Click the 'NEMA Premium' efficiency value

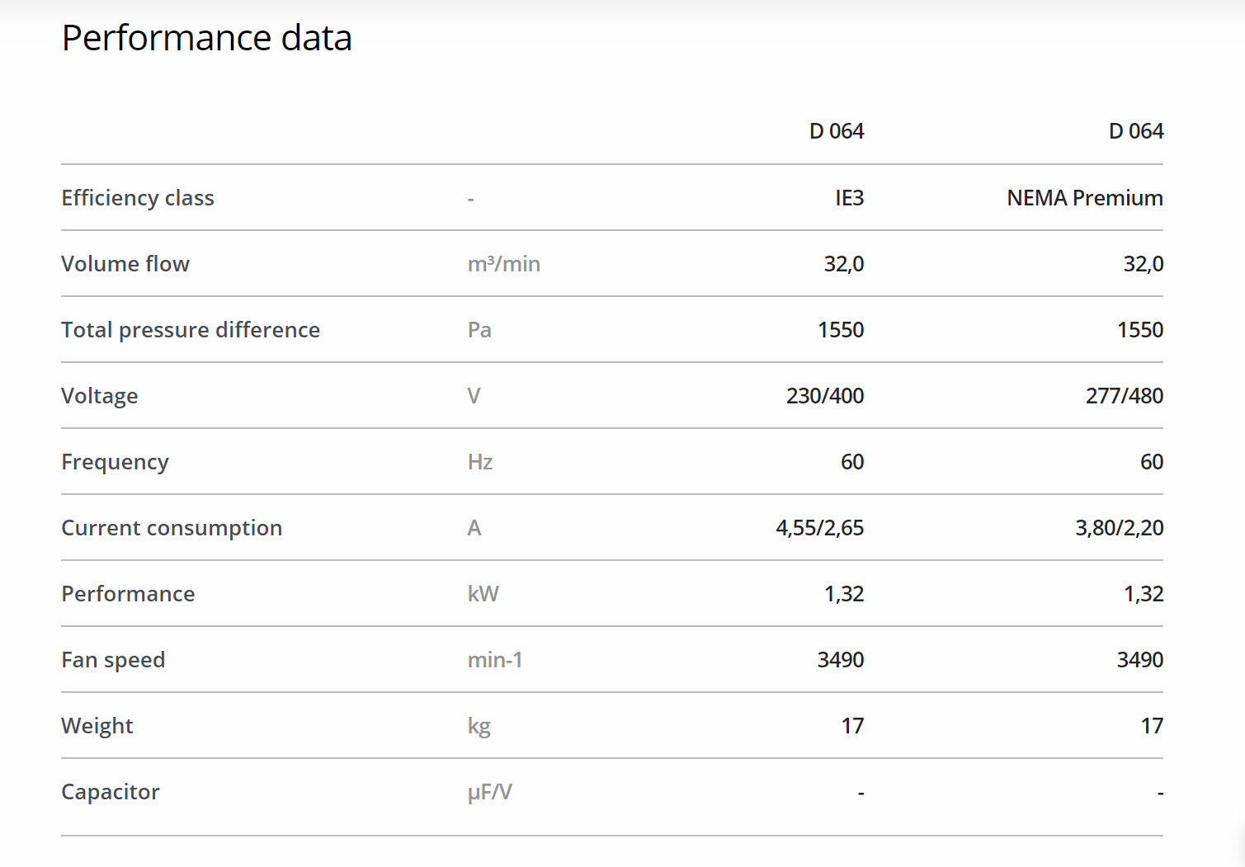[x=1084, y=198]
